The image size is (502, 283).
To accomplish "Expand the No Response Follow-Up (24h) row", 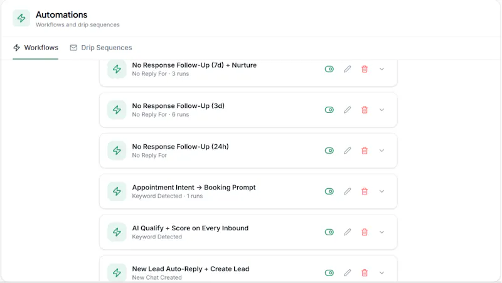I will (x=382, y=151).
